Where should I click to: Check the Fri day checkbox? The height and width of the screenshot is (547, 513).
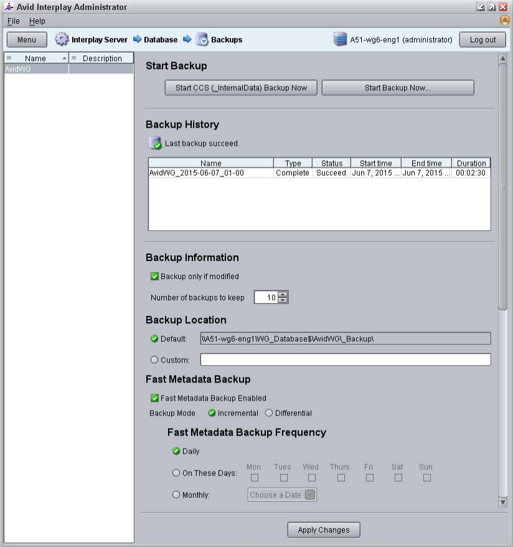click(x=370, y=478)
